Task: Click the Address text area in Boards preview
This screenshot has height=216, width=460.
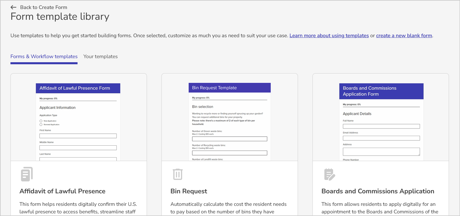Action: 381,152
